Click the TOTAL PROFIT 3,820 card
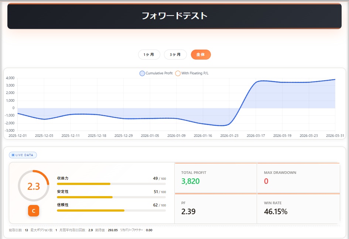Screen dimensions: 349x239 pyautogui.click(x=215, y=178)
